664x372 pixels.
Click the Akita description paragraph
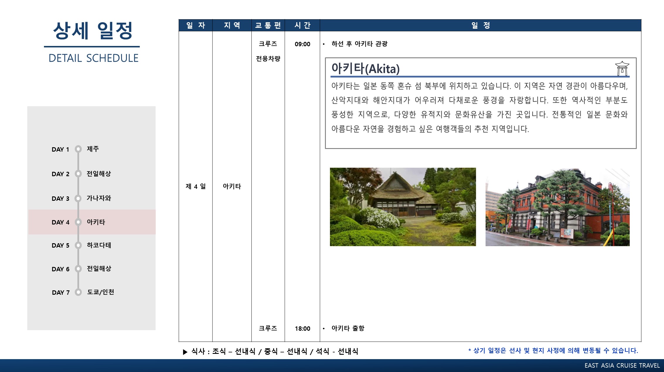click(x=479, y=107)
